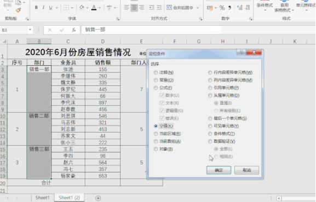Viewport: 316px width, 202px height.
Task: Click accounting number format icon
Action: coord(210,8)
